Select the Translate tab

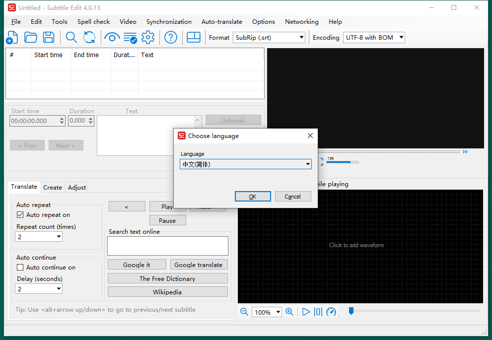[x=24, y=187]
